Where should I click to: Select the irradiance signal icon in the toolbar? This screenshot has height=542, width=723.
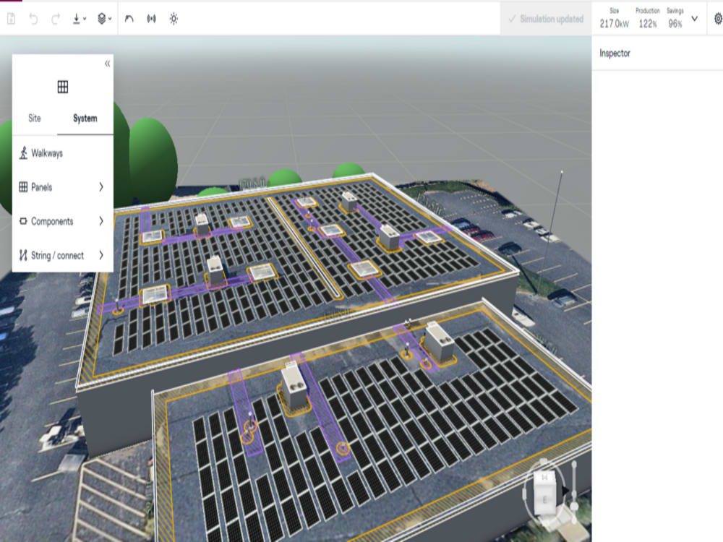(x=150, y=20)
